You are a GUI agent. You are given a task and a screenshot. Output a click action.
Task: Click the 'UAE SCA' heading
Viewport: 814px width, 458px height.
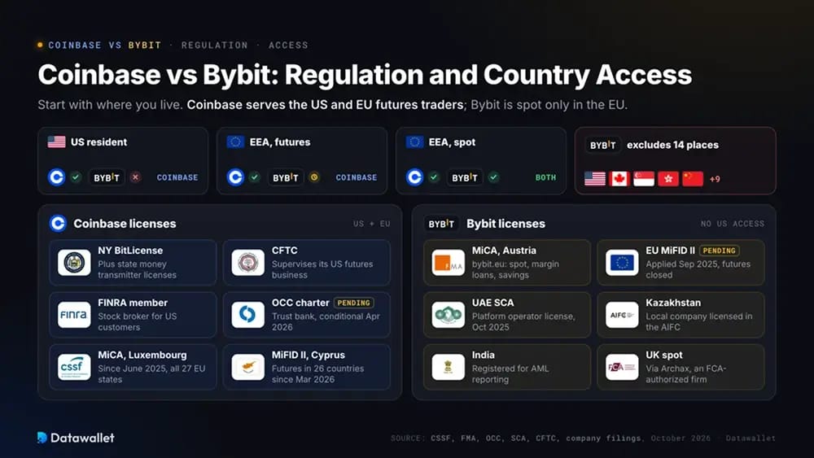pos(492,303)
